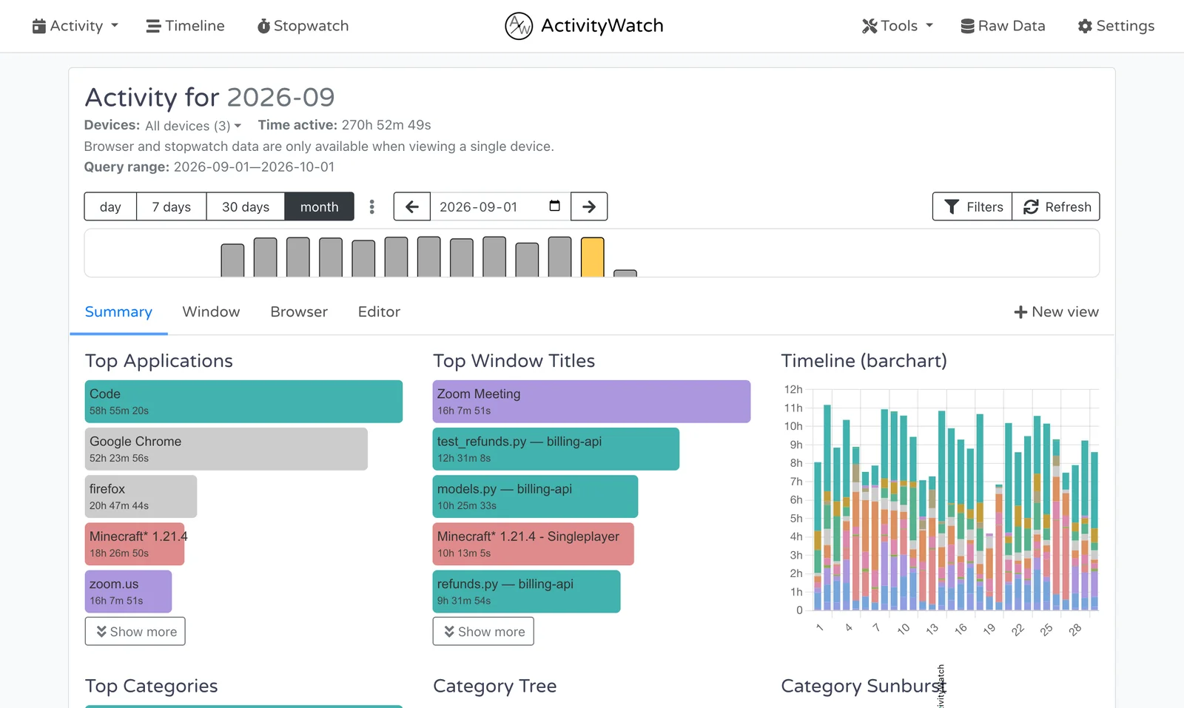Click the test_refunds.py — billing-api bar

tap(556, 449)
